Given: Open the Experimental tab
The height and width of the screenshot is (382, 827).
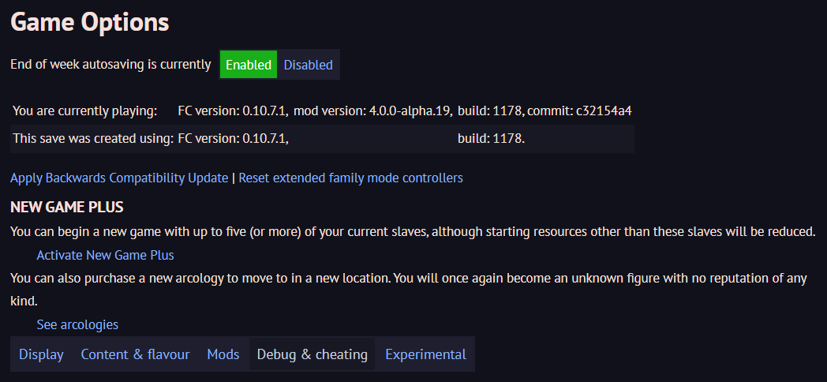Looking at the screenshot, I should click(425, 354).
